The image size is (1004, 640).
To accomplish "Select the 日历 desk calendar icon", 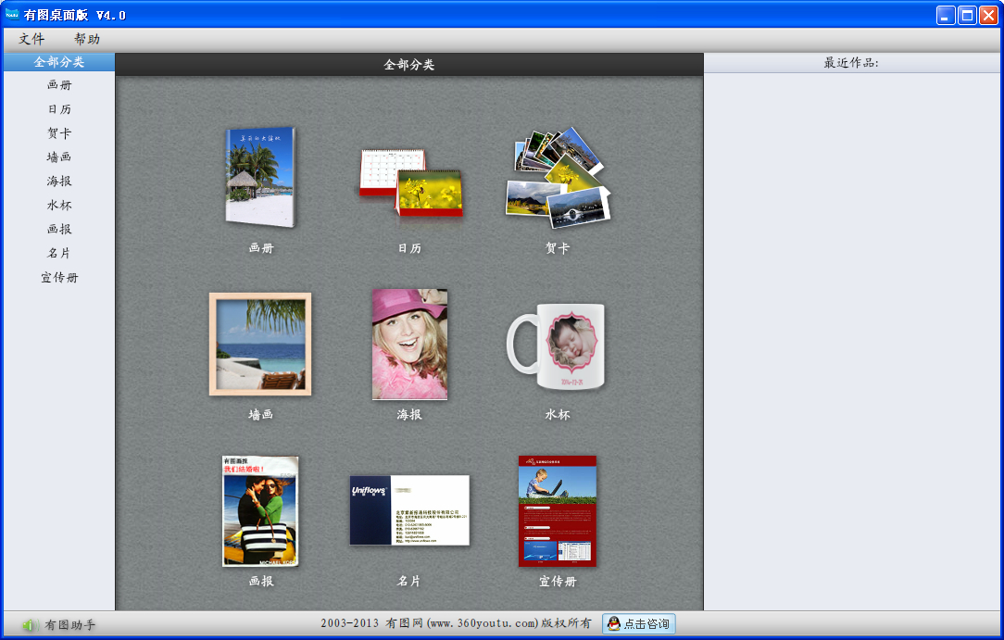I will coord(410,182).
